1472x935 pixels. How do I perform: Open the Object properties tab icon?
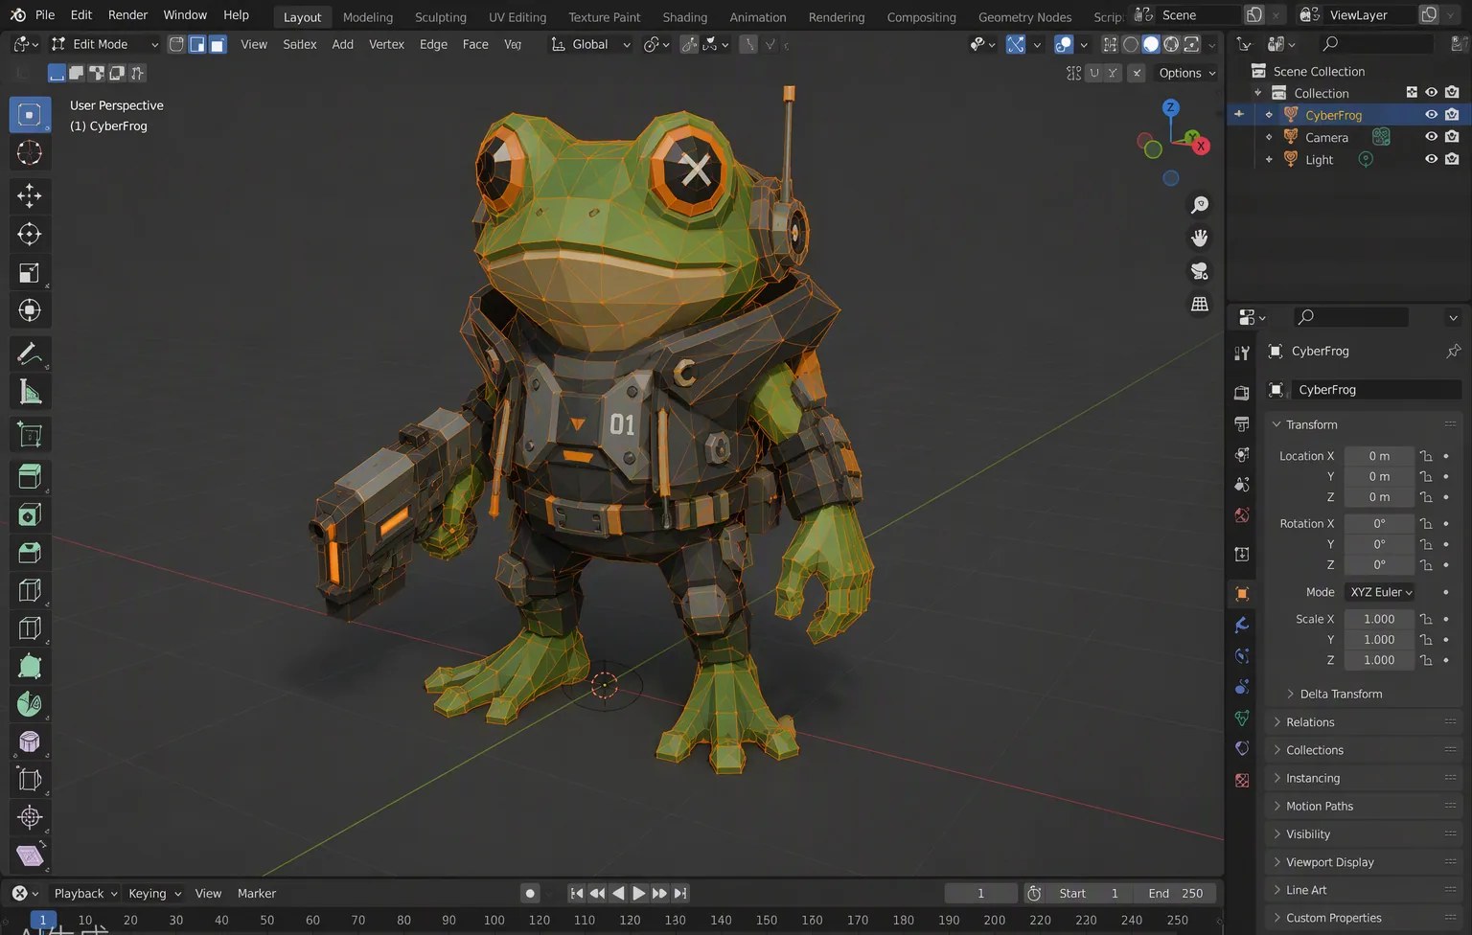1242,594
